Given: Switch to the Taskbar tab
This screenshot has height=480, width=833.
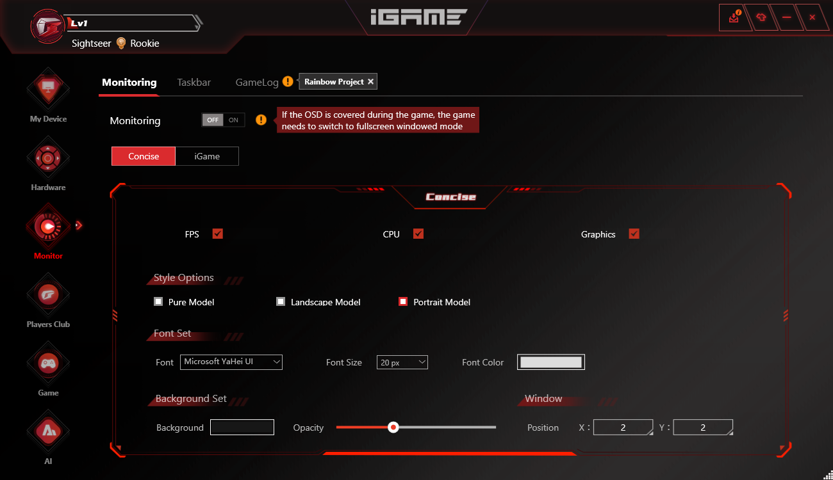Looking at the screenshot, I should pos(194,83).
